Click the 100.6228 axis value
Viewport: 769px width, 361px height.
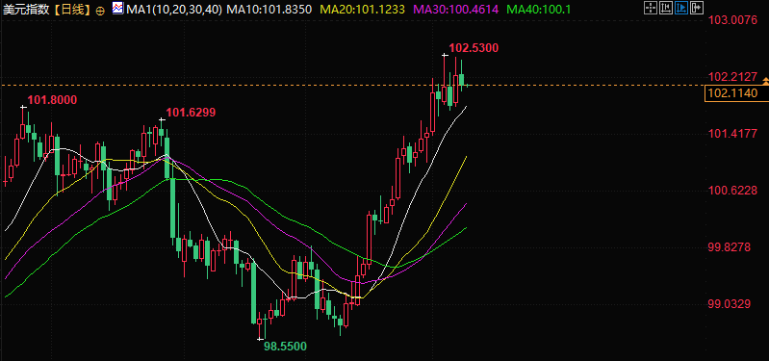tap(733, 191)
